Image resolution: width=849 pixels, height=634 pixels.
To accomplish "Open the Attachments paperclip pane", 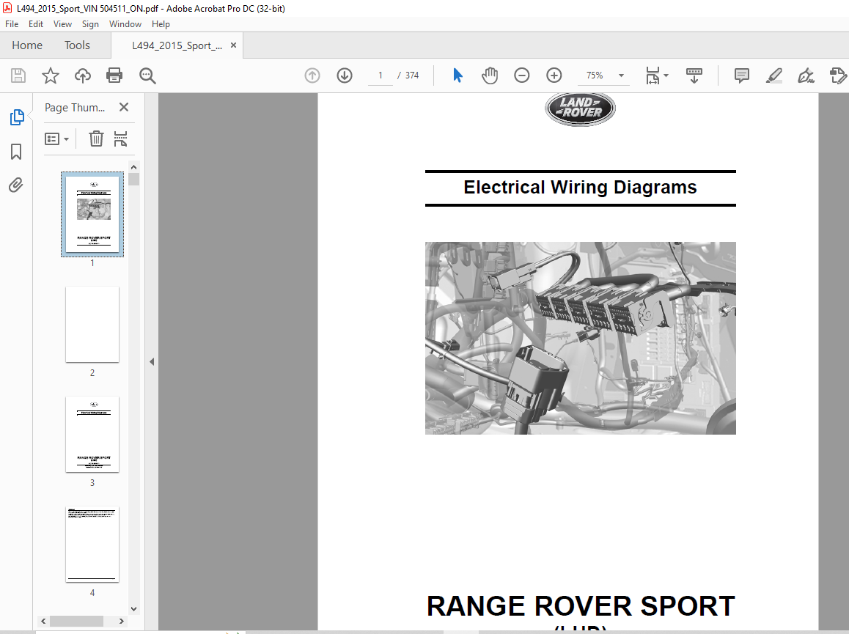I will [x=15, y=185].
